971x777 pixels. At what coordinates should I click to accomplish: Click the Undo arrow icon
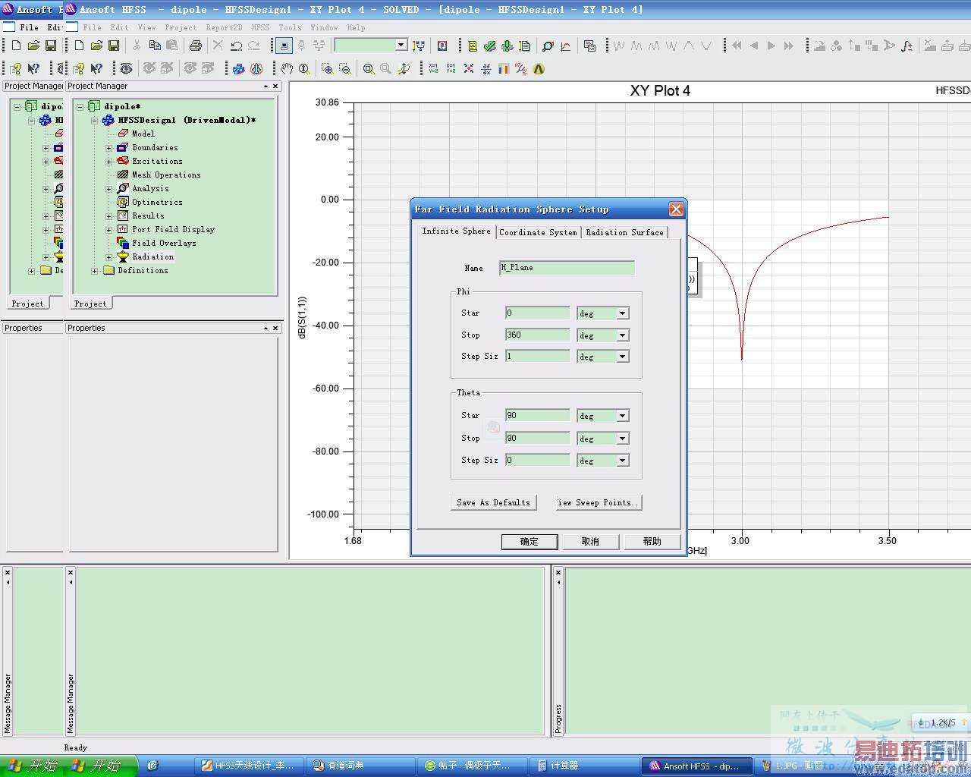pyautogui.click(x=236, y=46)
